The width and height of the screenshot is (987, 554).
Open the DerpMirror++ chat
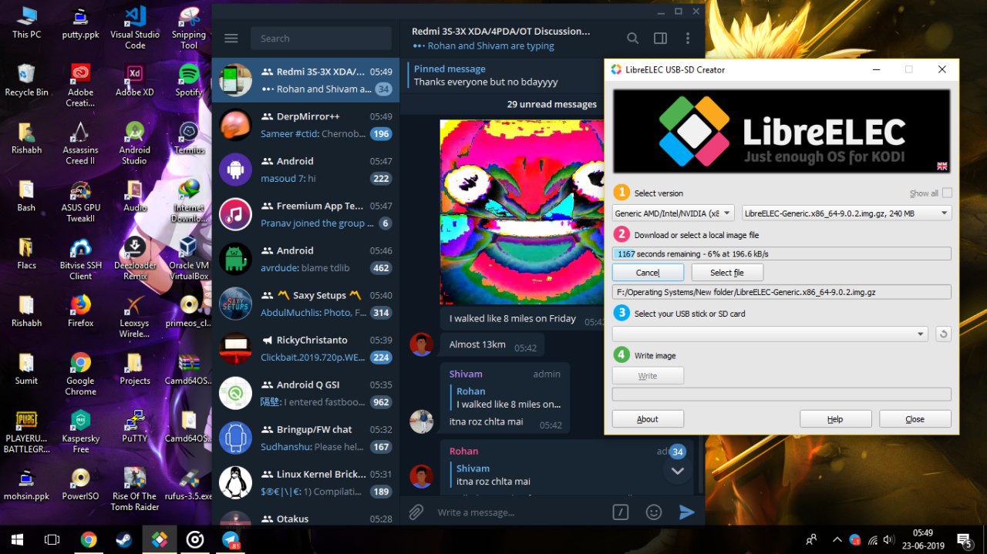[305, 124]
